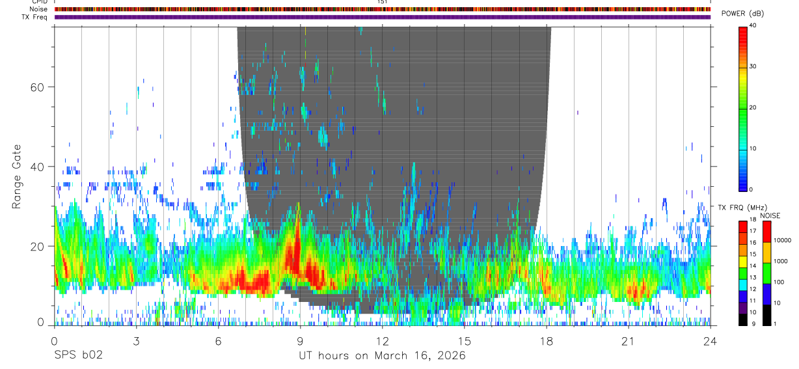
Task: Click the '40' label on the POWER scale
Action: click(x=753, y=26)
